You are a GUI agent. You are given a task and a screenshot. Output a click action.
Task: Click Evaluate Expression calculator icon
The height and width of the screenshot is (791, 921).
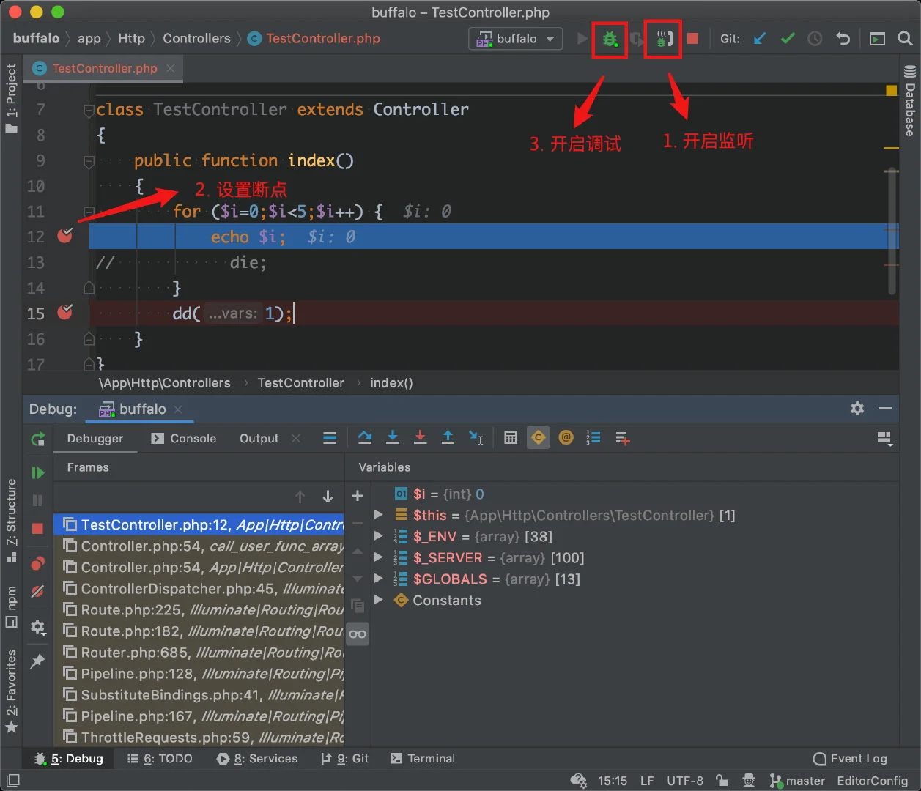511,438
